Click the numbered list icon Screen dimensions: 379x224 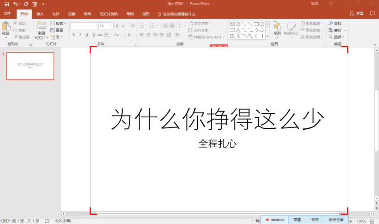pyautogui.click(x=153, y=25)
